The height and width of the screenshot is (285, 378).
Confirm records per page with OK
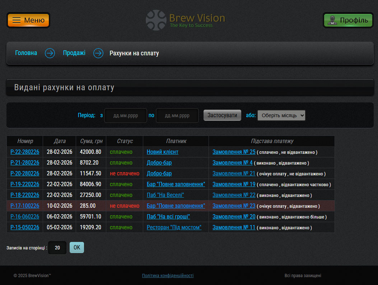pyautogui.click(x=76, y=247)
